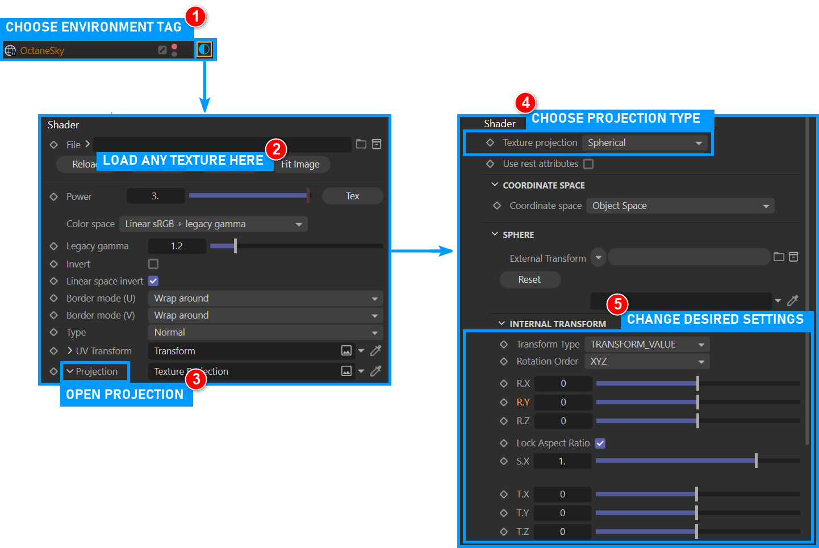
Task: Click the R.X value input field
Action: click(x=563, y=384)
